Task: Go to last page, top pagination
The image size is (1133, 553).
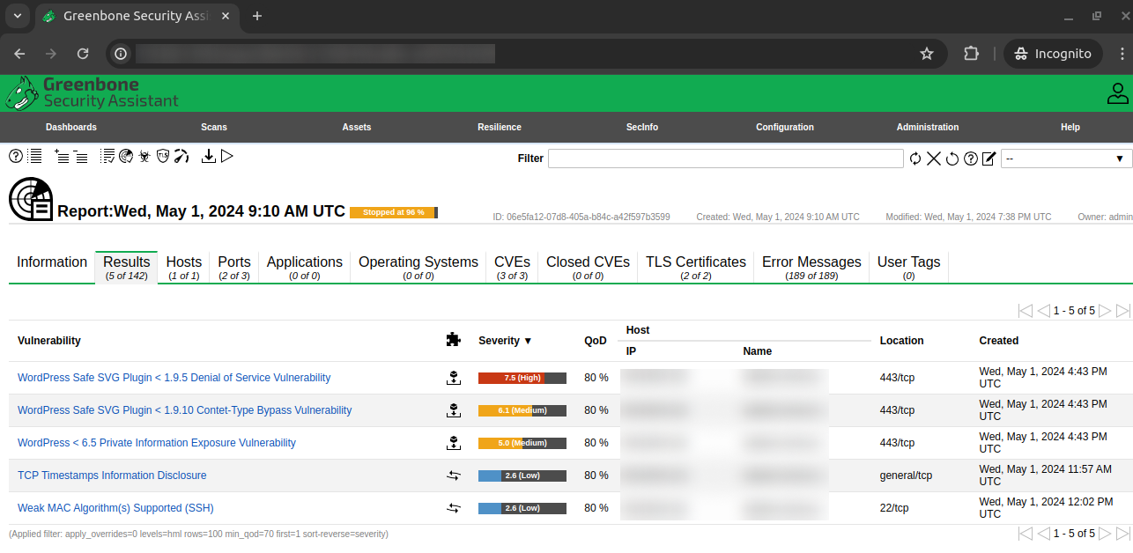Action: coord(1123,311)
